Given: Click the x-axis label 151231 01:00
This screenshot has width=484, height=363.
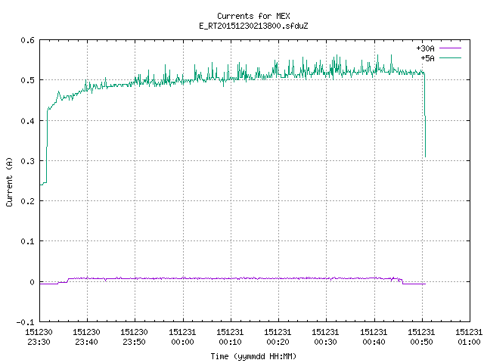Looking at the screenshot, I should tap(469, 337).
